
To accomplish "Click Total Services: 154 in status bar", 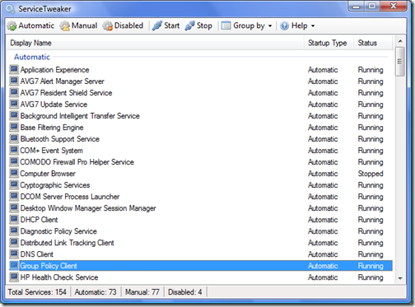I will tap(37, 292).
